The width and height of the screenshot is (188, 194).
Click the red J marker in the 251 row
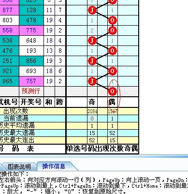(x=92, y=61)
